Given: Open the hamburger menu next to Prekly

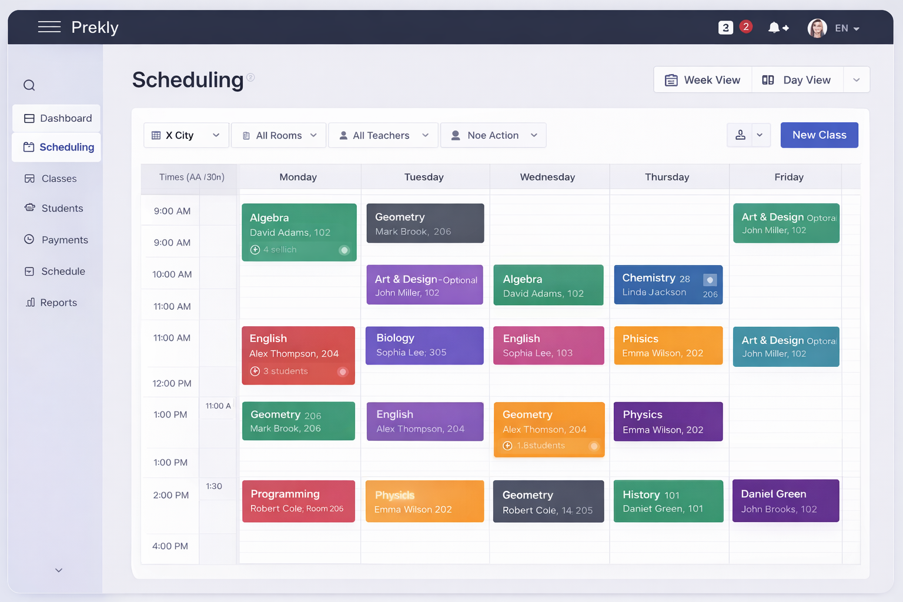Looking at the screenshot, I should [x=49, y=26].
